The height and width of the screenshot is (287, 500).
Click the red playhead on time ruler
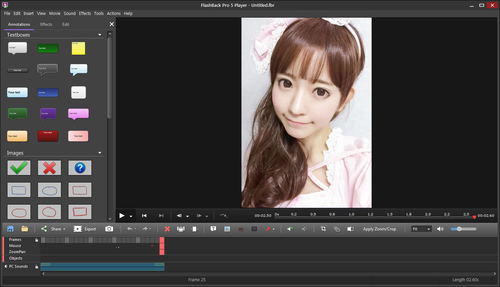click(x=474, y=217)
